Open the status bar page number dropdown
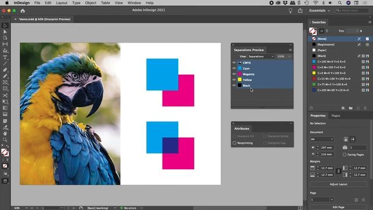Screen dimensions: 373x210 click(x=62, y=208)
